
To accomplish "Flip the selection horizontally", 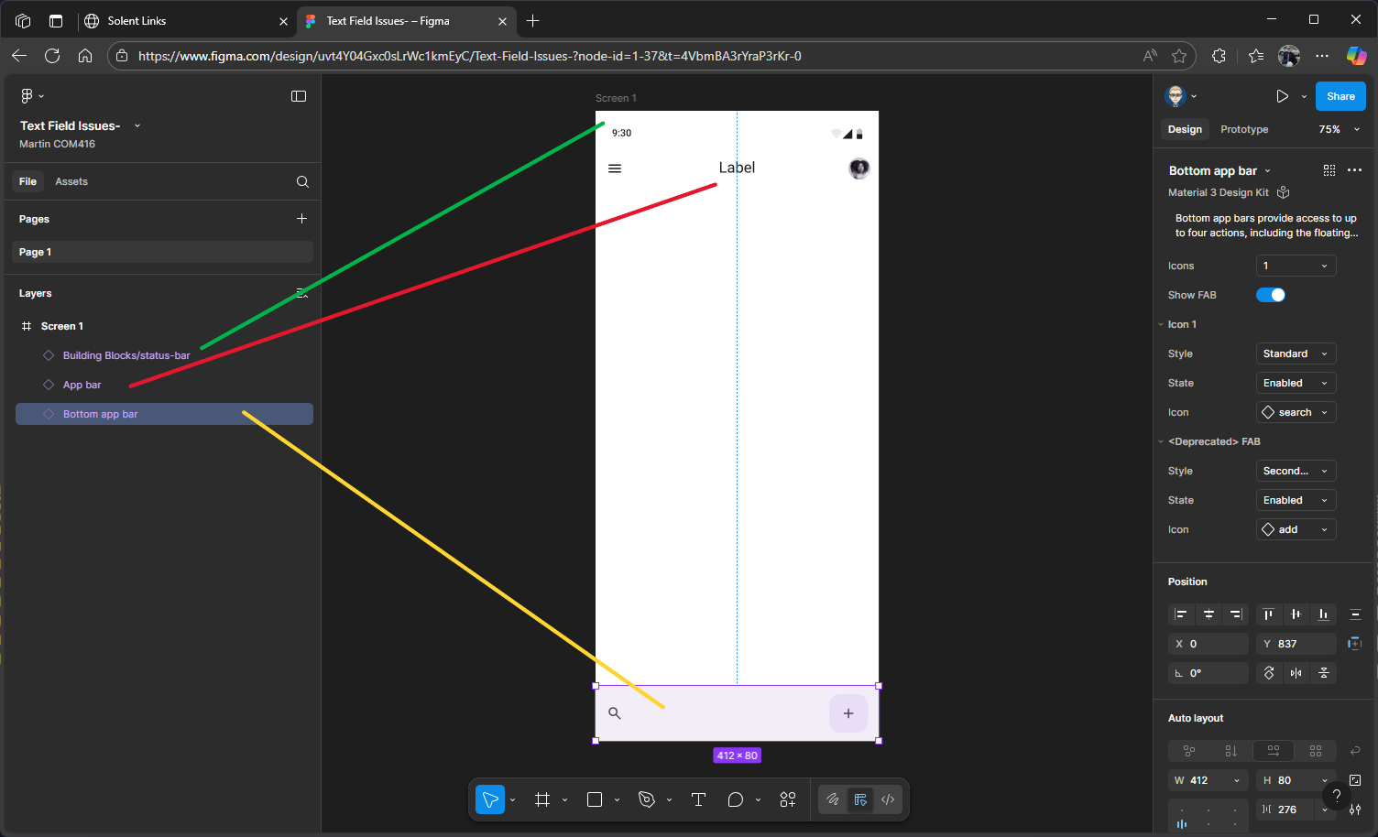I will tap(1296, 673).
